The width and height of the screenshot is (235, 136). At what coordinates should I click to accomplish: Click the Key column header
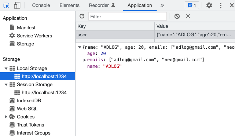point(115,26)
